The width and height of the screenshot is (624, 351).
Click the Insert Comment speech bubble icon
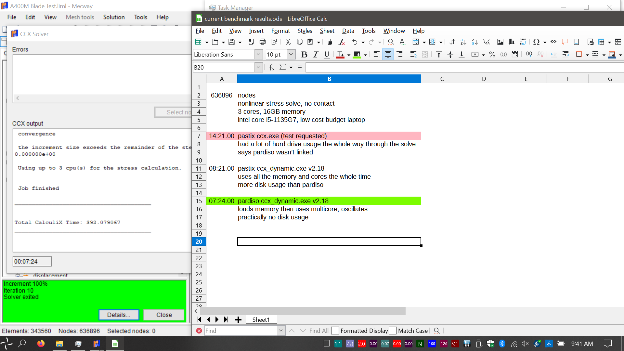565,42
